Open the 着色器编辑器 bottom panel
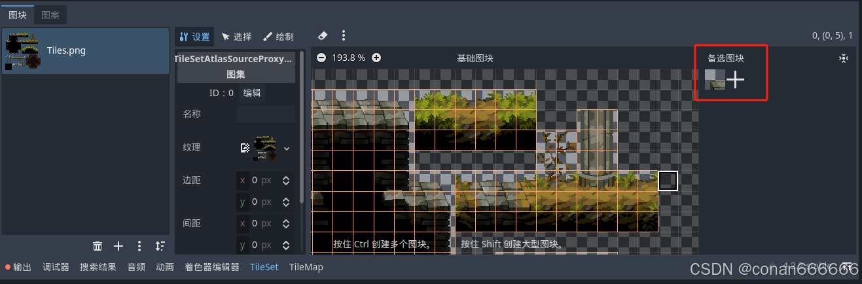This screenshot has height=284, width=862. pos(212,267)
